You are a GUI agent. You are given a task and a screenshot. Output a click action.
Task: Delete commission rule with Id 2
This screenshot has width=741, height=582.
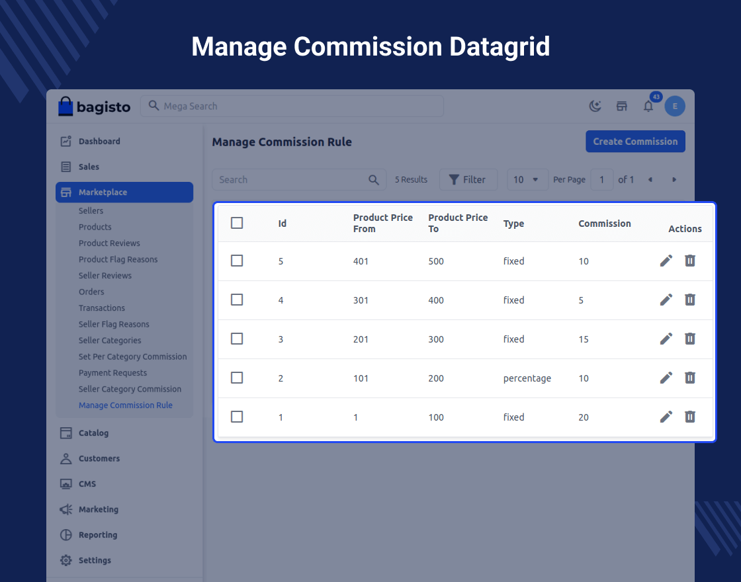point(690,378)
